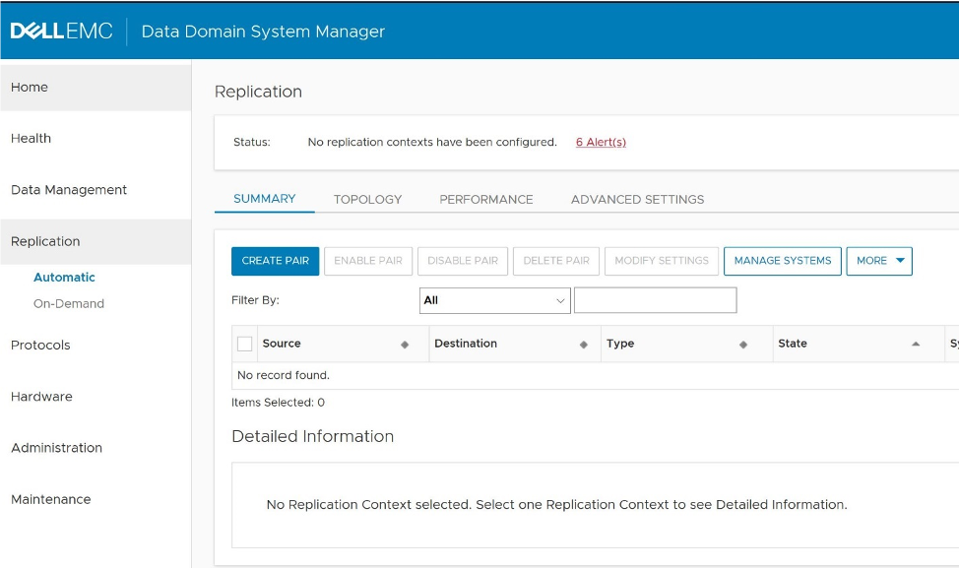Open the ADVANCED SETTINGS tab
The height and width of the screenshot is (568, 959).
[637, 199]
